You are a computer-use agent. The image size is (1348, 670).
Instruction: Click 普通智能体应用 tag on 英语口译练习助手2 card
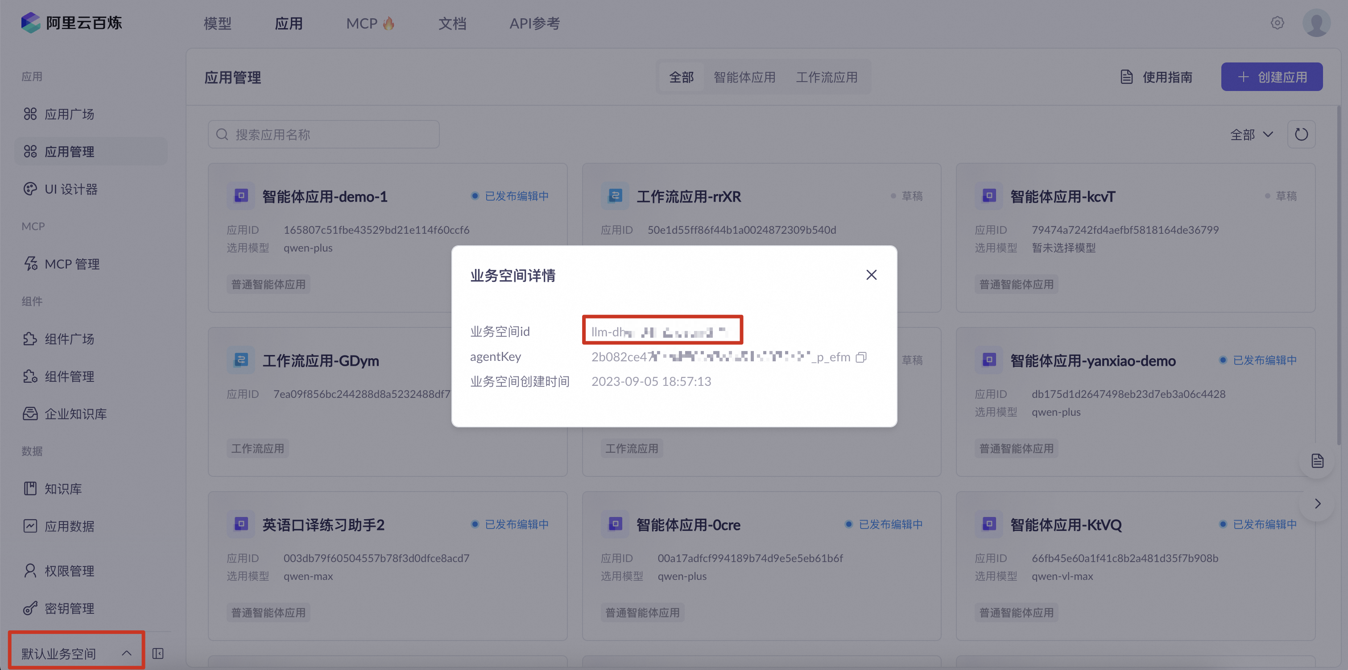click(269, 612)
